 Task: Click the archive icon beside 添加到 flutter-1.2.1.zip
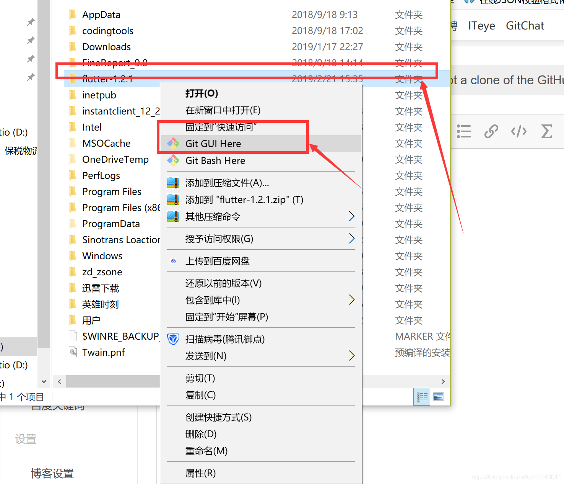point(173,200)
